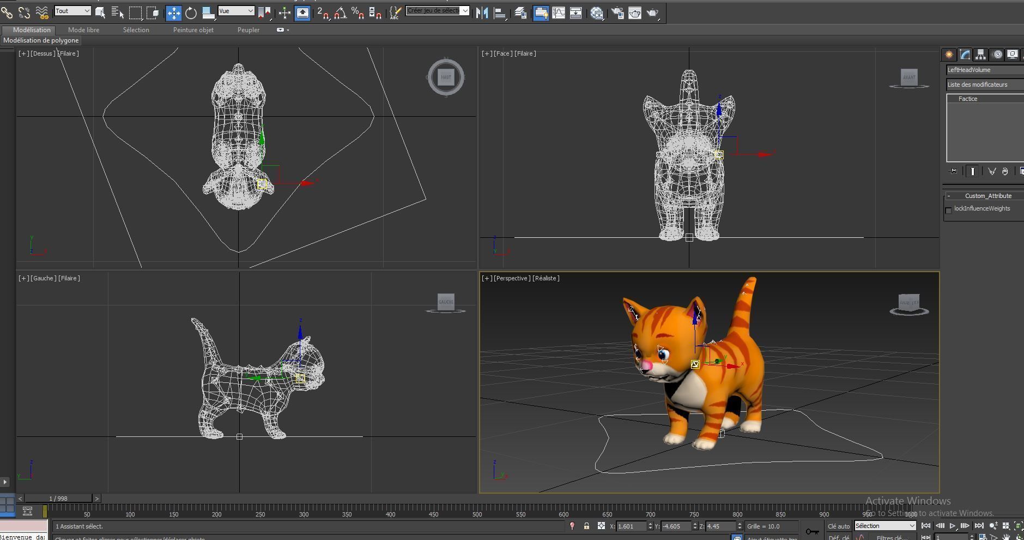Screen dimensions: 1024x540
Task: Switch to the Mode libre ribbon tab
Action: tap(83, 30)
